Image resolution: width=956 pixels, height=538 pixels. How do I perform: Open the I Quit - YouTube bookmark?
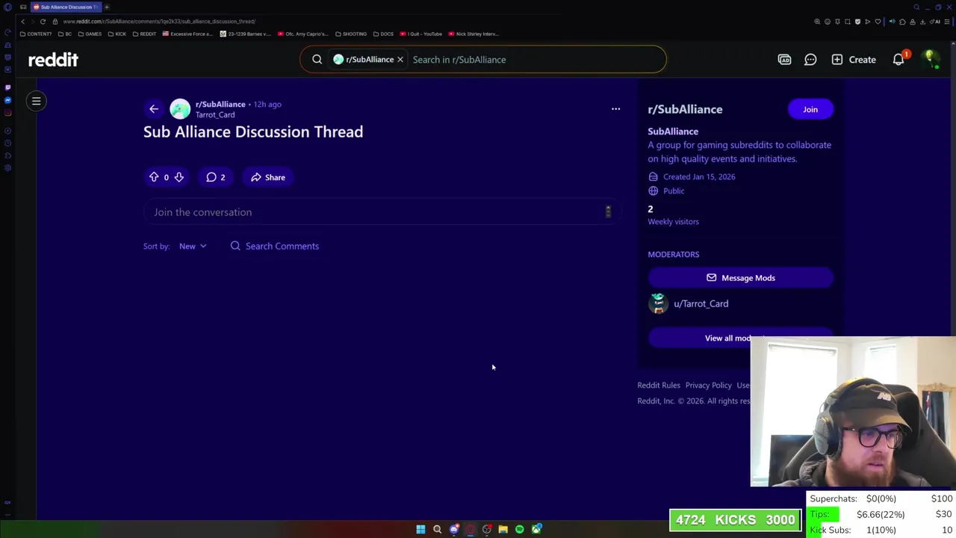coord(421,34)
